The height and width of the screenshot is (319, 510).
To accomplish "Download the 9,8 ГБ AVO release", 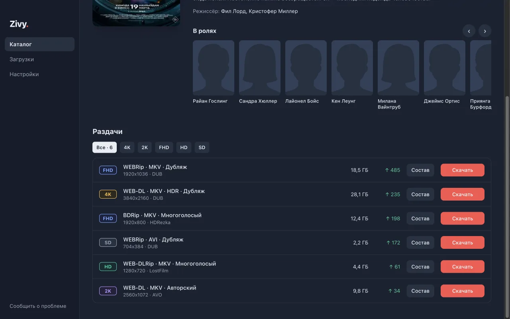I will (463, 291).
